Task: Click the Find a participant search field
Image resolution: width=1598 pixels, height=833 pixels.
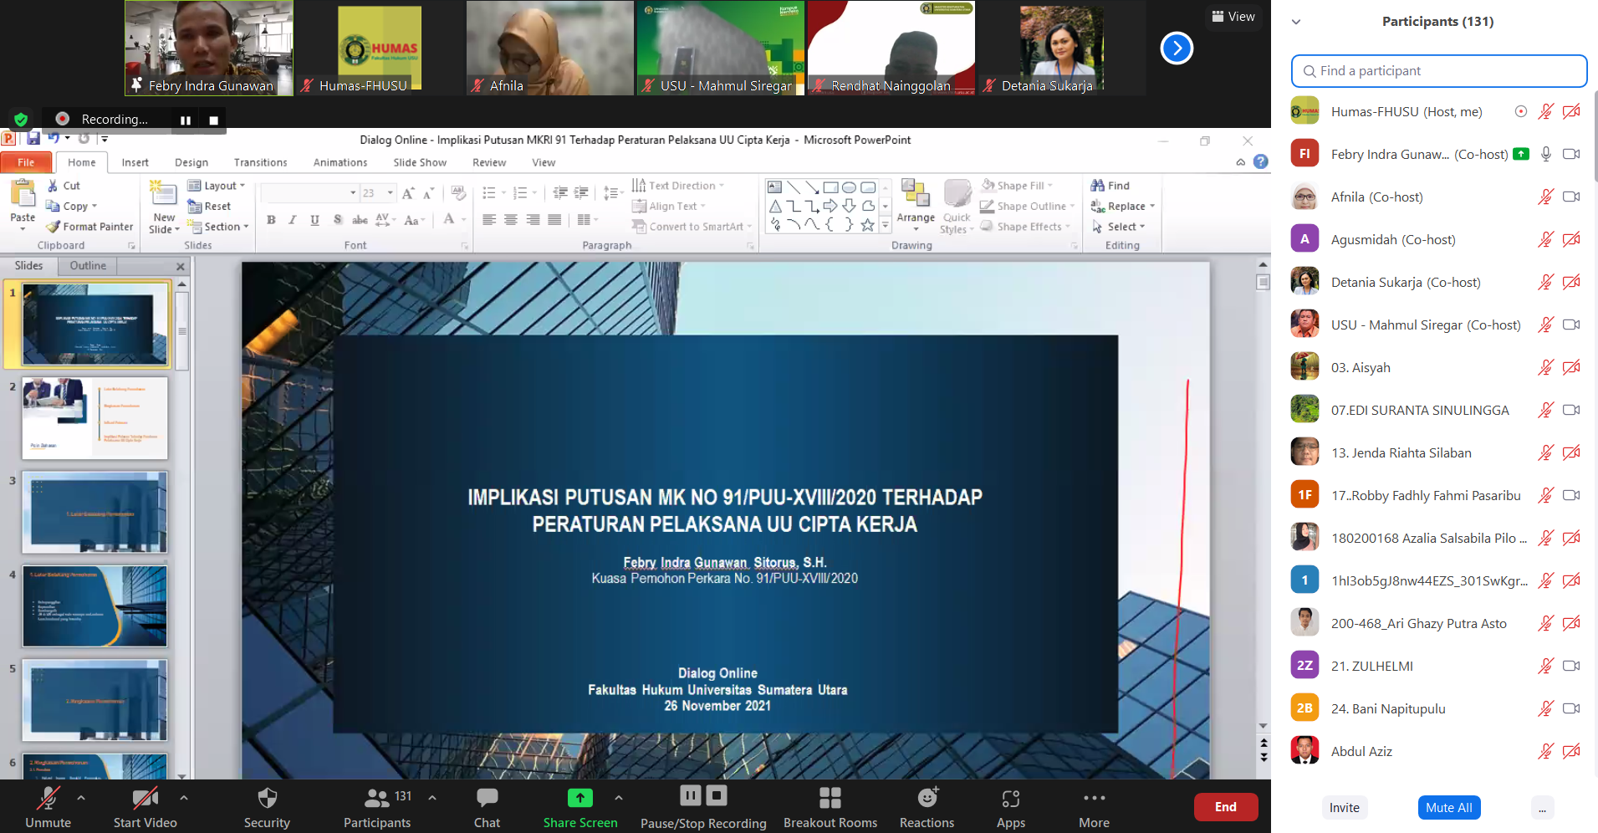Action: pyautogui.click(x=1439, y=71)
